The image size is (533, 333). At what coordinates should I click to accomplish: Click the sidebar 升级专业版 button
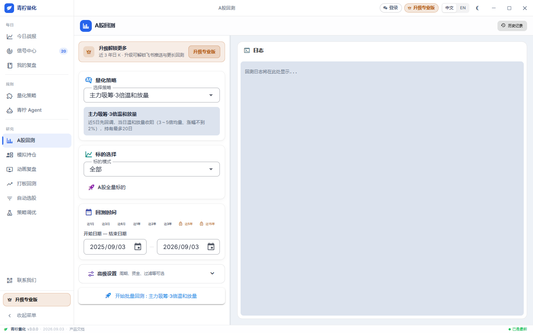click(37, 300)
